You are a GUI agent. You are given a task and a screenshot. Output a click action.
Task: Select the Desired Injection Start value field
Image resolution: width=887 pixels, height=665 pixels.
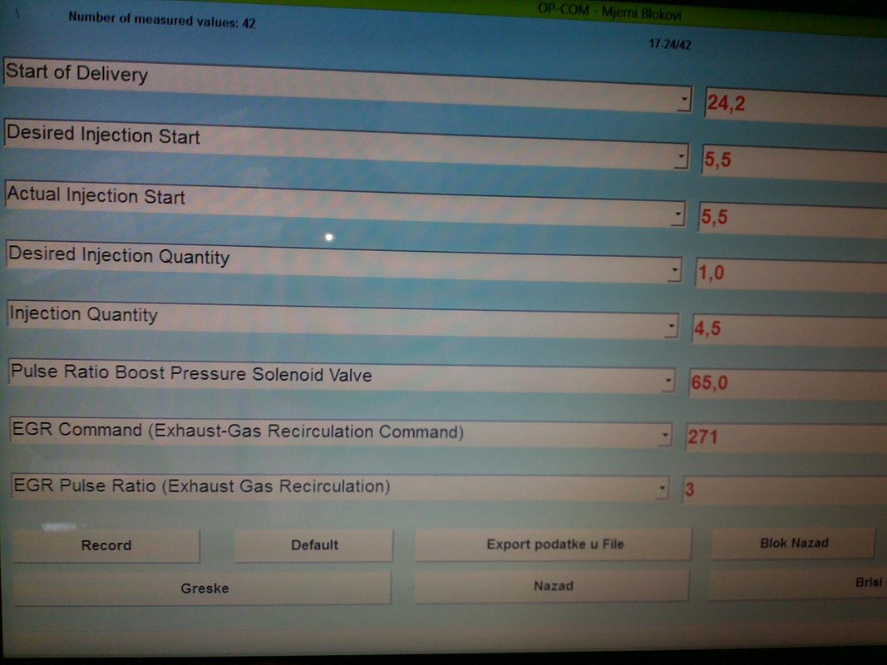click(x=794, y=162)
